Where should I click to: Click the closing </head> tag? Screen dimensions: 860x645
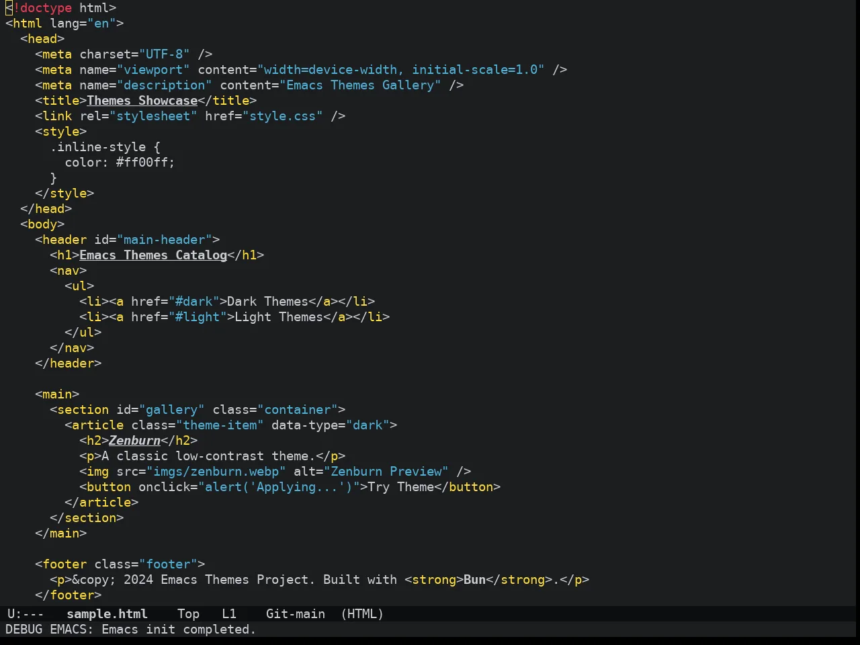(x=46, y=209)
